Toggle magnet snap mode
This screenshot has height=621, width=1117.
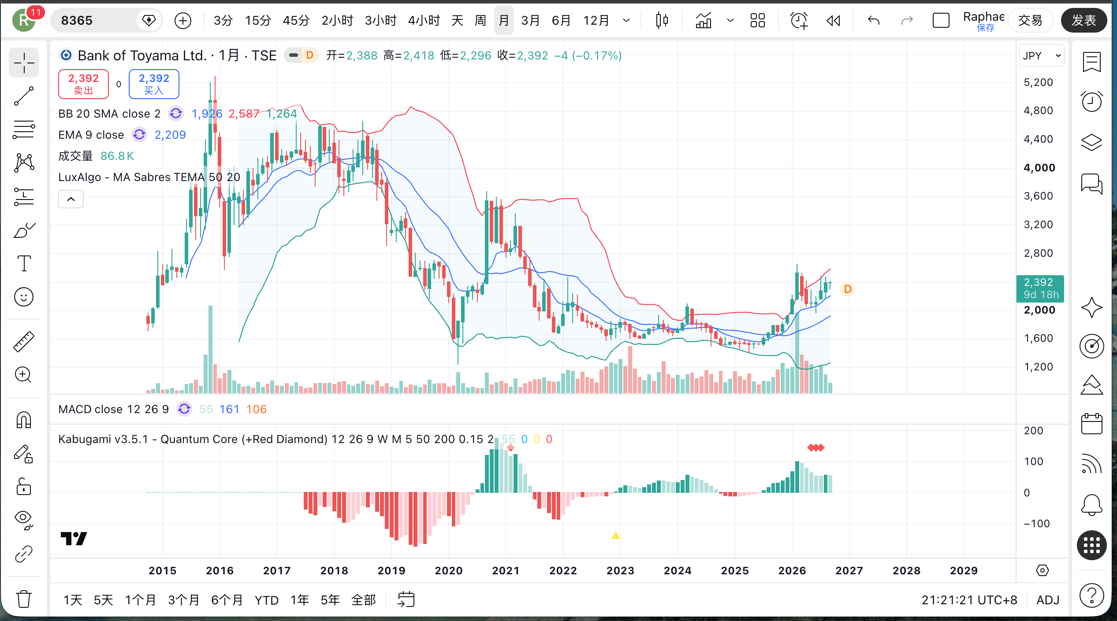(x=24, y=420)
